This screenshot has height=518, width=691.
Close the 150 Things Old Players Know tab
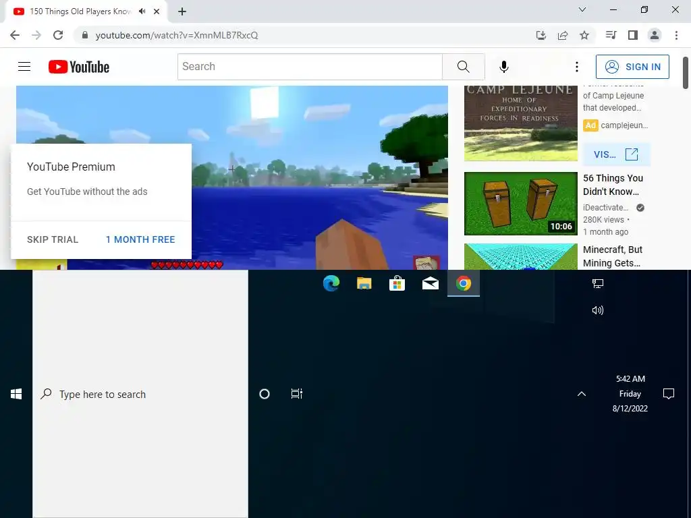click(x=157, y=11)
